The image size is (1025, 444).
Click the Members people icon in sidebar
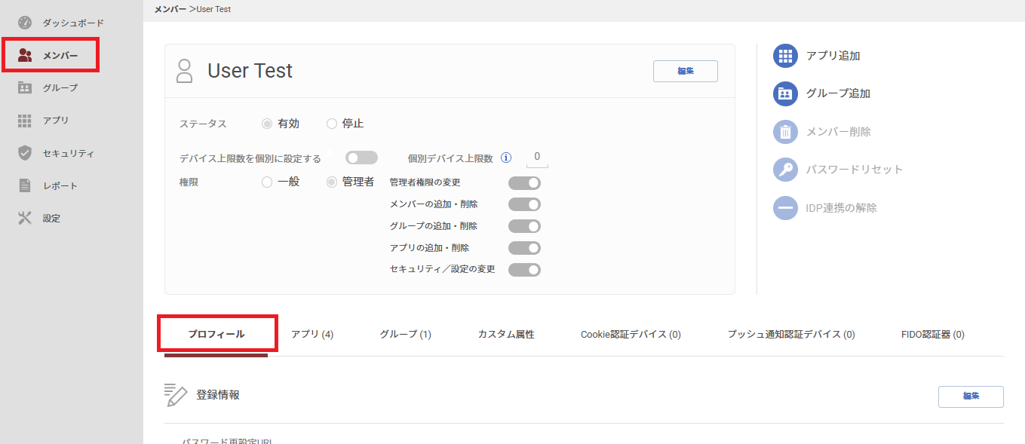pos(25,55)
